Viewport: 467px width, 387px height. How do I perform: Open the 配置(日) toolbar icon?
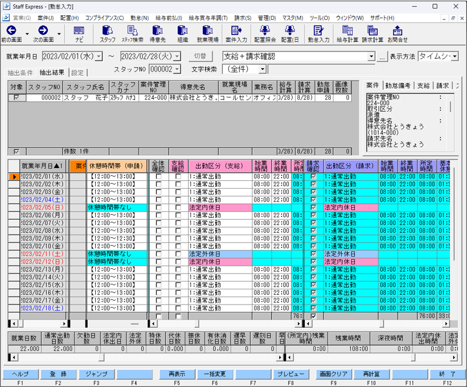coord(290,30)
